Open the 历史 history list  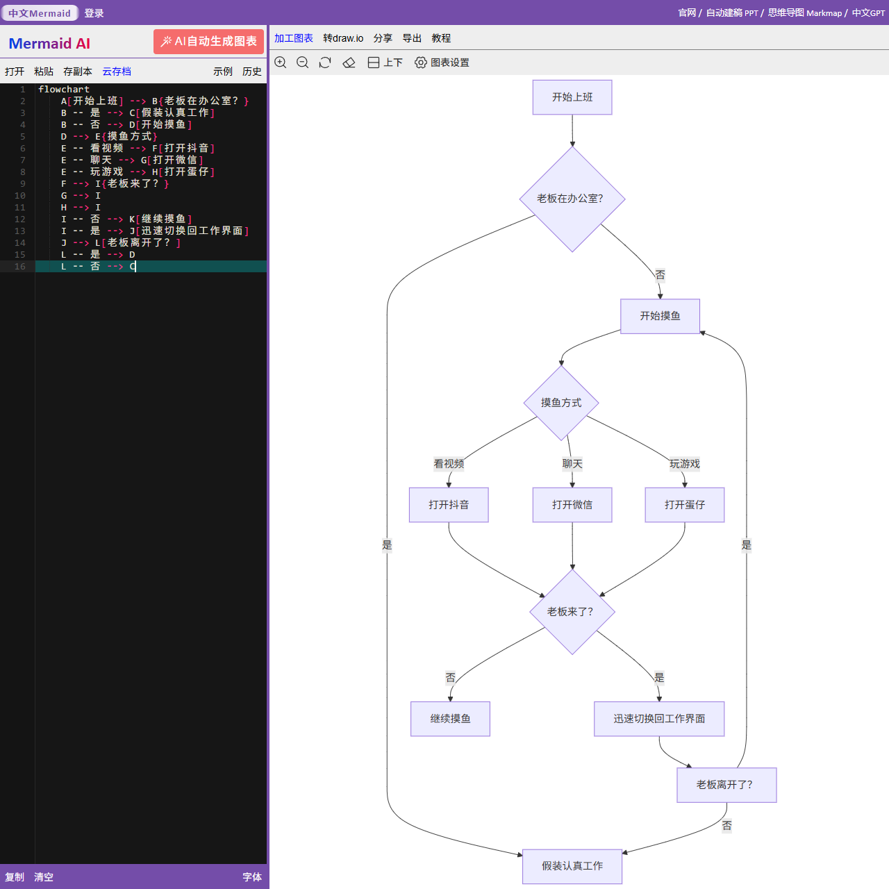coord(251,72)
